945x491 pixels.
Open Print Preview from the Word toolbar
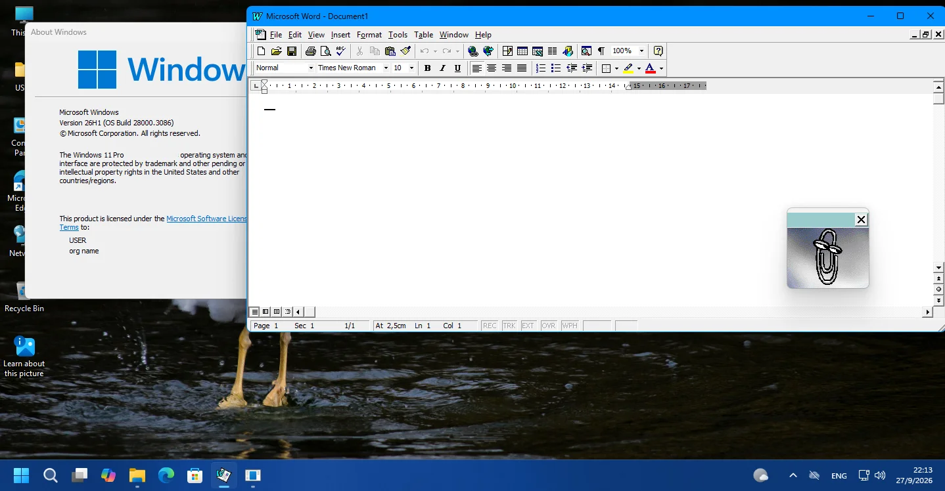tap(325, 51)
